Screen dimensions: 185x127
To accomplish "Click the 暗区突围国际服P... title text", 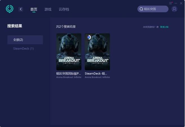I will (x=68, y=74).
